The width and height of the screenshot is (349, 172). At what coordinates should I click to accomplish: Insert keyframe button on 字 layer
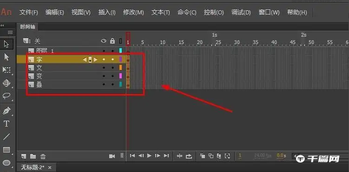pos(90,59)
